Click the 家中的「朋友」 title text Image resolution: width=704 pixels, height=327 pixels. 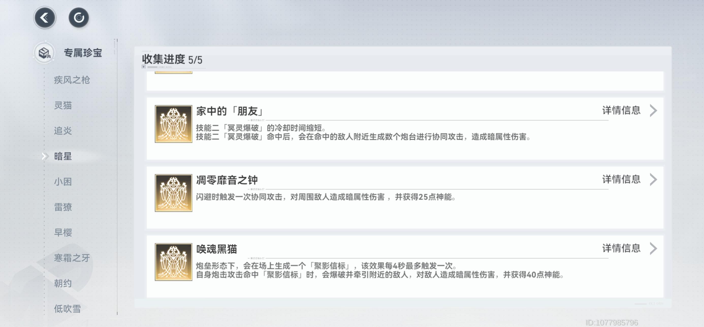tap(230, 111)
